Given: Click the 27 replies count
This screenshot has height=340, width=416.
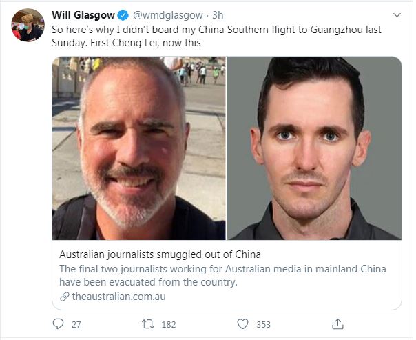Looking at the screenshot, I should point(76,324).
